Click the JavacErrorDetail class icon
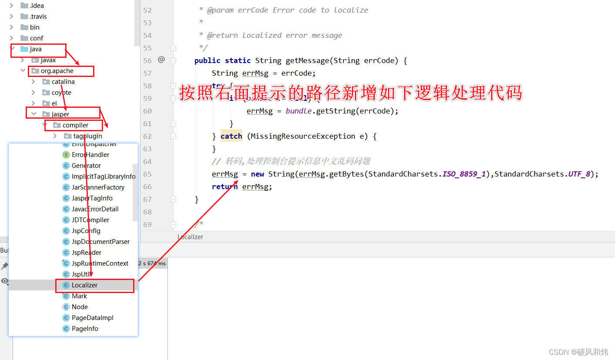This screenshot has height=360, width=615. pos(66,209)
